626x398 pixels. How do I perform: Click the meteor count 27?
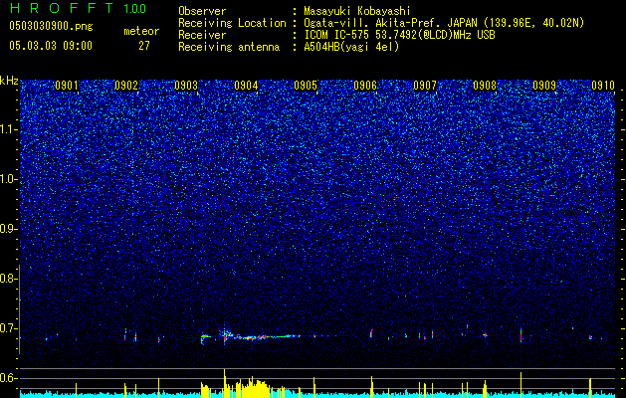(x=144, y=46)
